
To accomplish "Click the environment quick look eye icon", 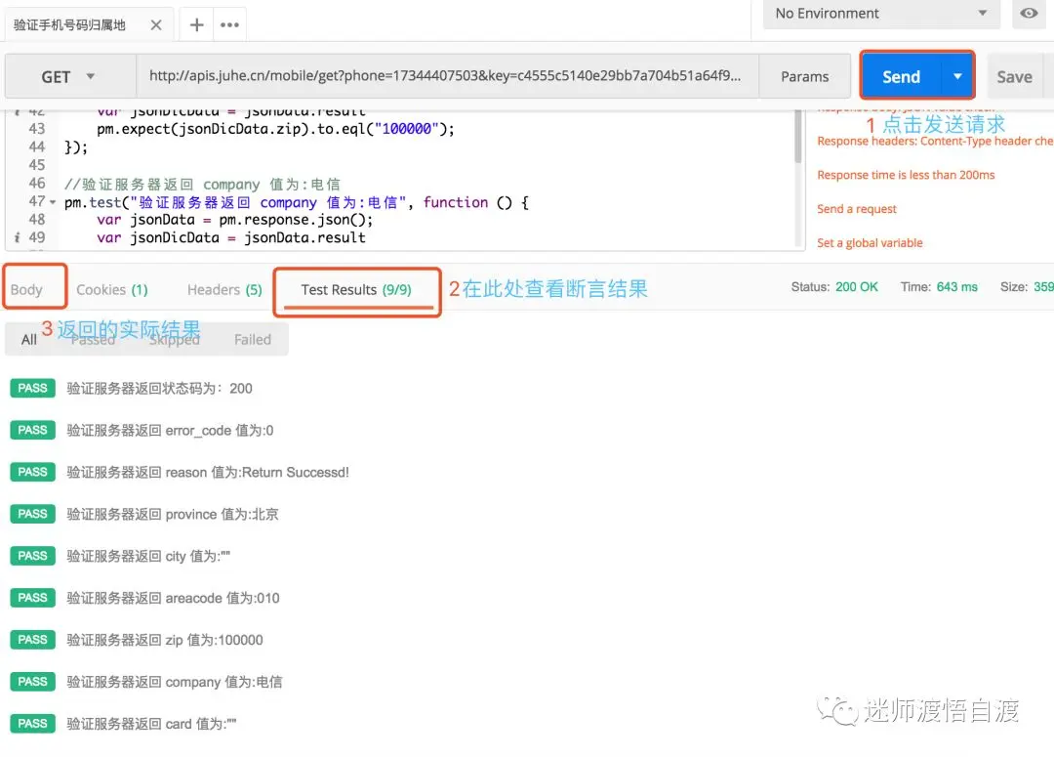I will click(1029, 13).
